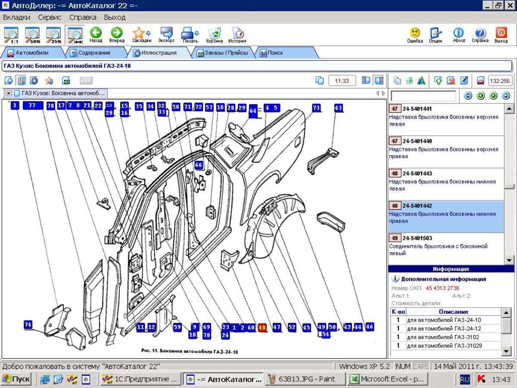Viewport: 517px width, 388px height.
Task: Click the up arrow of the parts list scrollbar
Action: (509, 108)
